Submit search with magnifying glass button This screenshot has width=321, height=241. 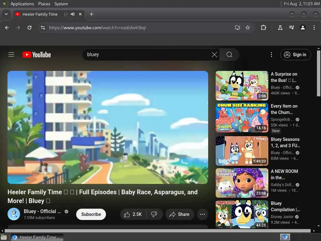(x=229, y=55)
